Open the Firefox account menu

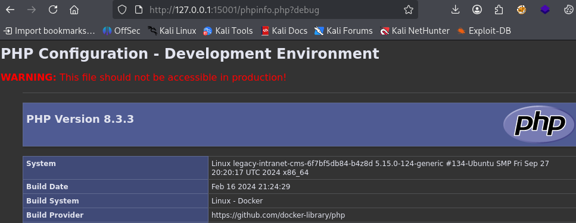click(477, 10)
